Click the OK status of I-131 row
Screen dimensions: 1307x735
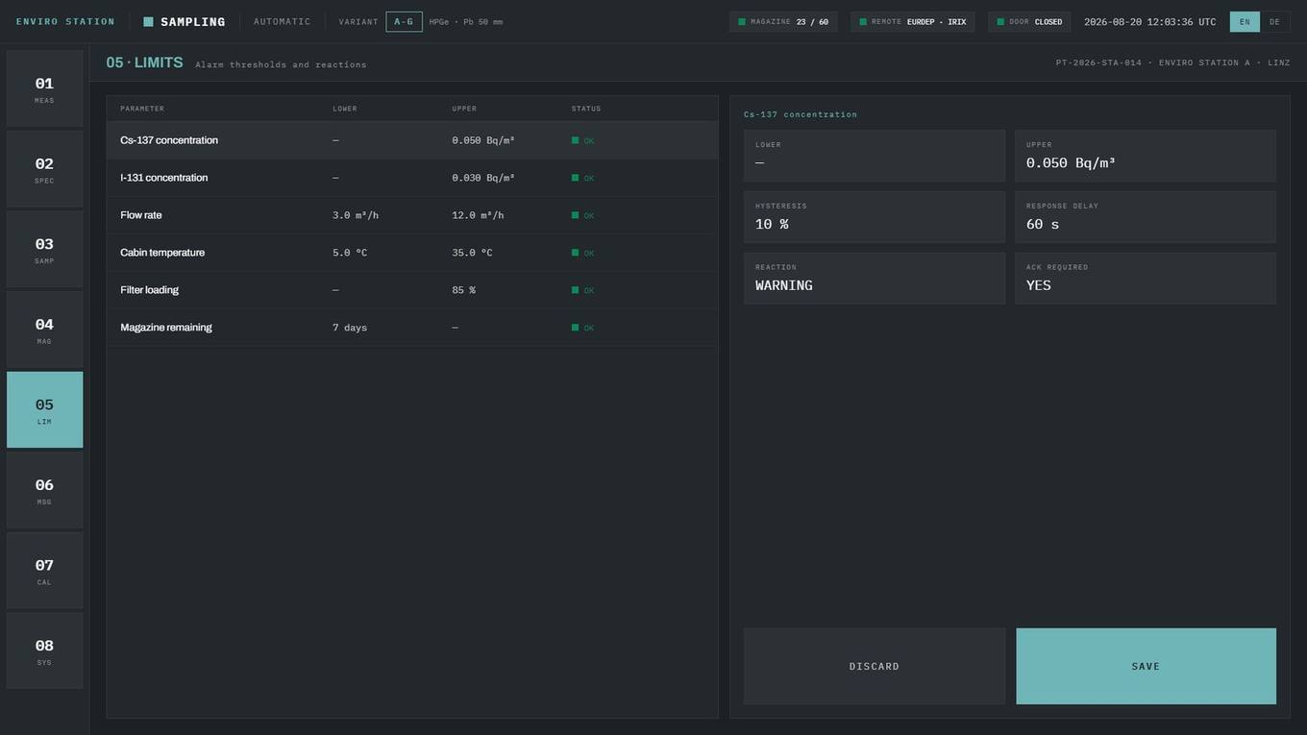click(583, 178)
